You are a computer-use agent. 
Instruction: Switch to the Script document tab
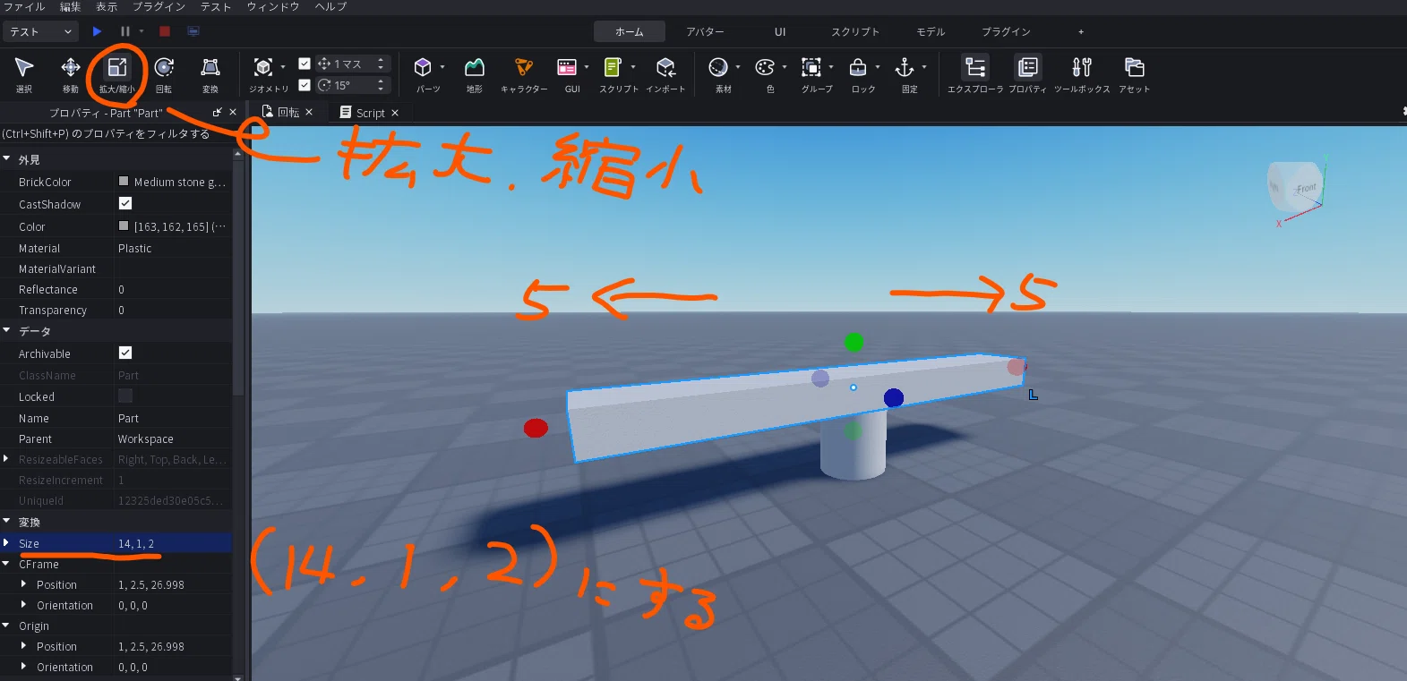pos(370,113)
